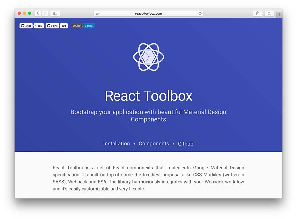Click the support paypal badge
Viewport: 297px width, 219px height.
point(83,26)
